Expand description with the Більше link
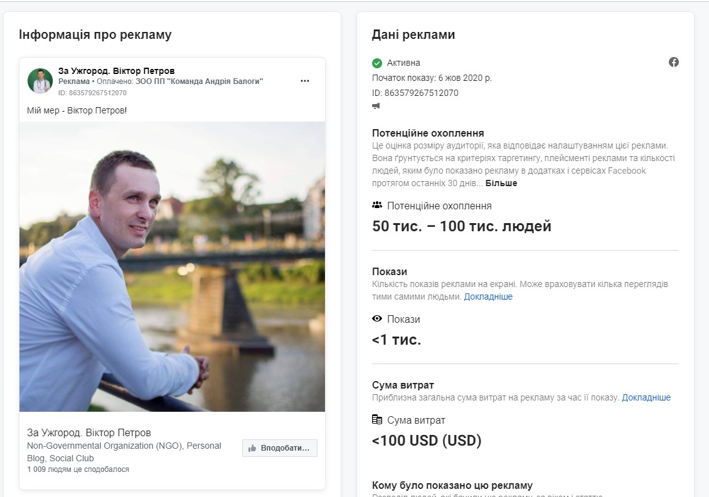Image resolution: width=709 pixels, height=497 pixels. (x=501, y=183)
